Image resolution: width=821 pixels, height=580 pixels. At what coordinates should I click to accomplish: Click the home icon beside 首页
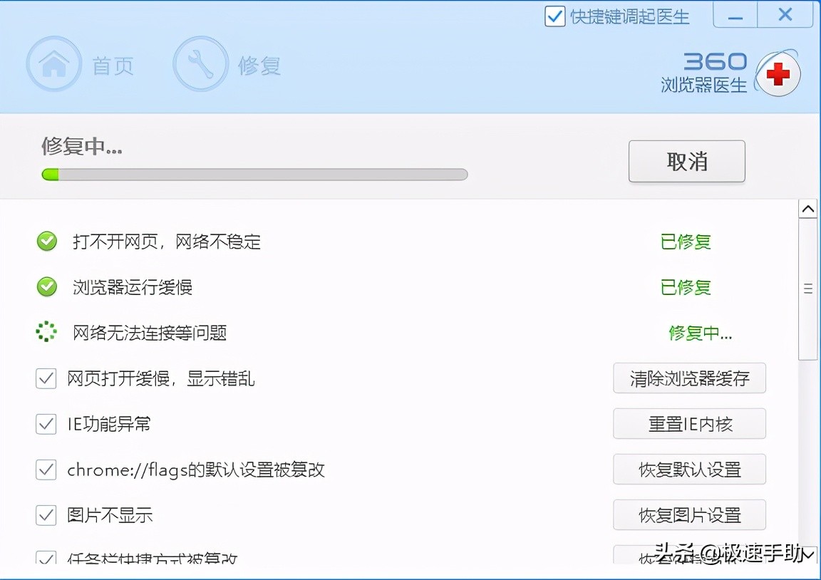pyautogui.click(x=54, y=63)
